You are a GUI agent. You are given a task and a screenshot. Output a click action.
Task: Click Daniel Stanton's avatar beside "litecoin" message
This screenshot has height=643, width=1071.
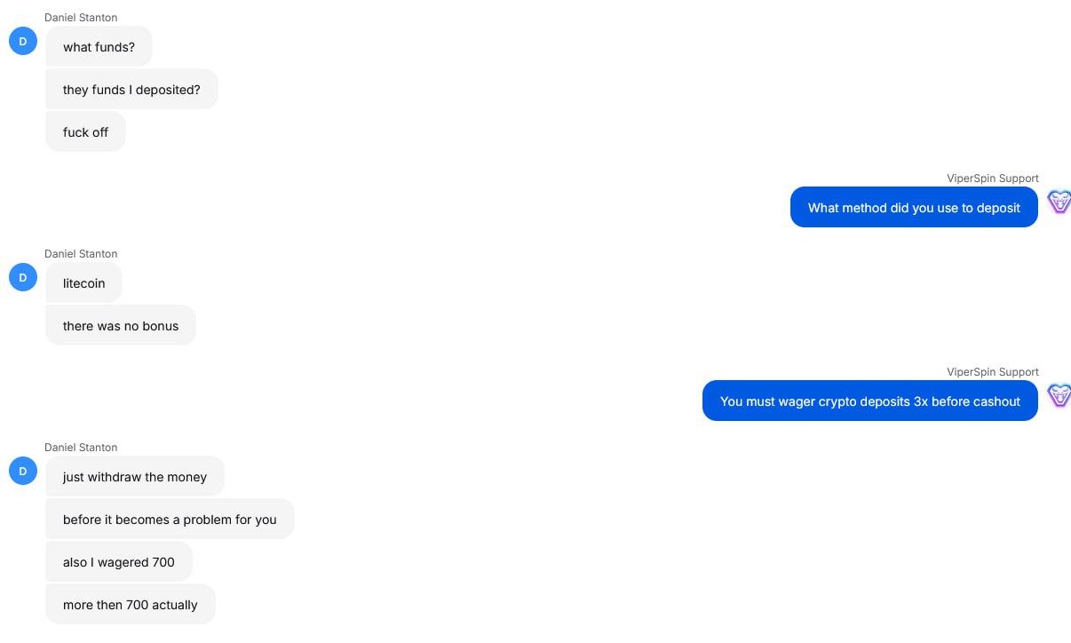point(23,277)
